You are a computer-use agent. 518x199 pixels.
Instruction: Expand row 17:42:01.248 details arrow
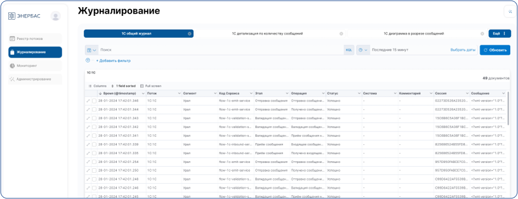coord(88,179)
